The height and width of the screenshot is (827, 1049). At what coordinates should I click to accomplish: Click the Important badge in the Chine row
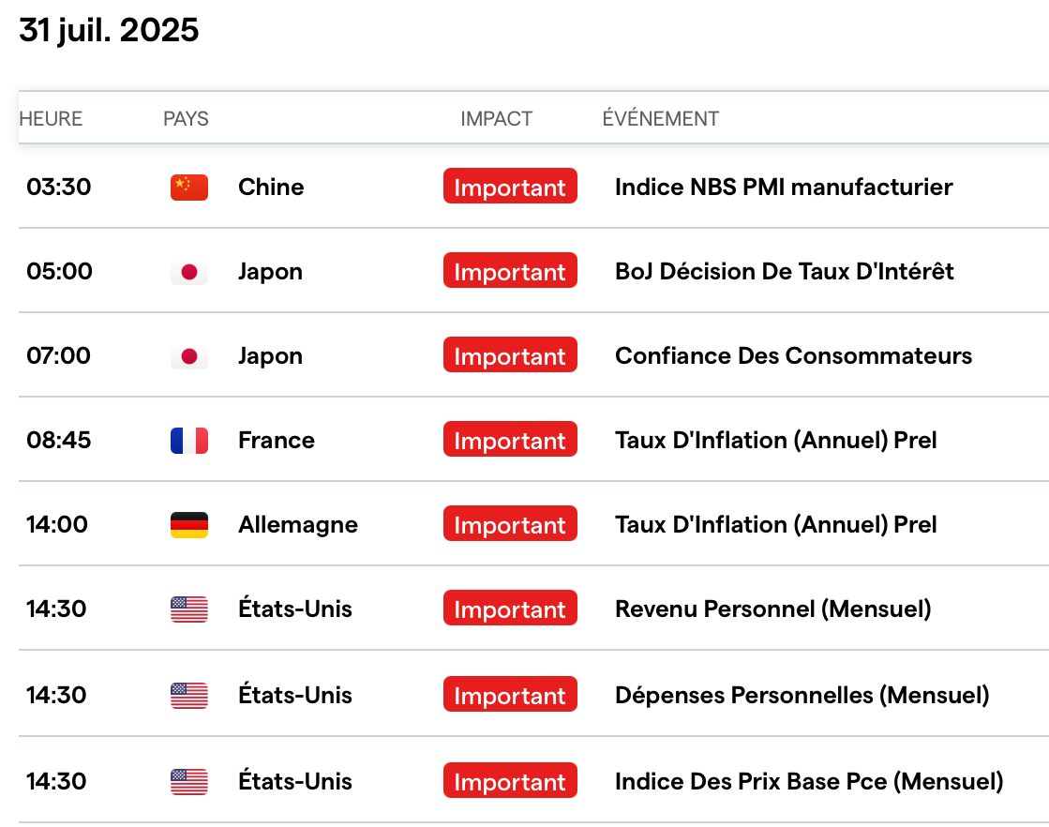[510, 188]
